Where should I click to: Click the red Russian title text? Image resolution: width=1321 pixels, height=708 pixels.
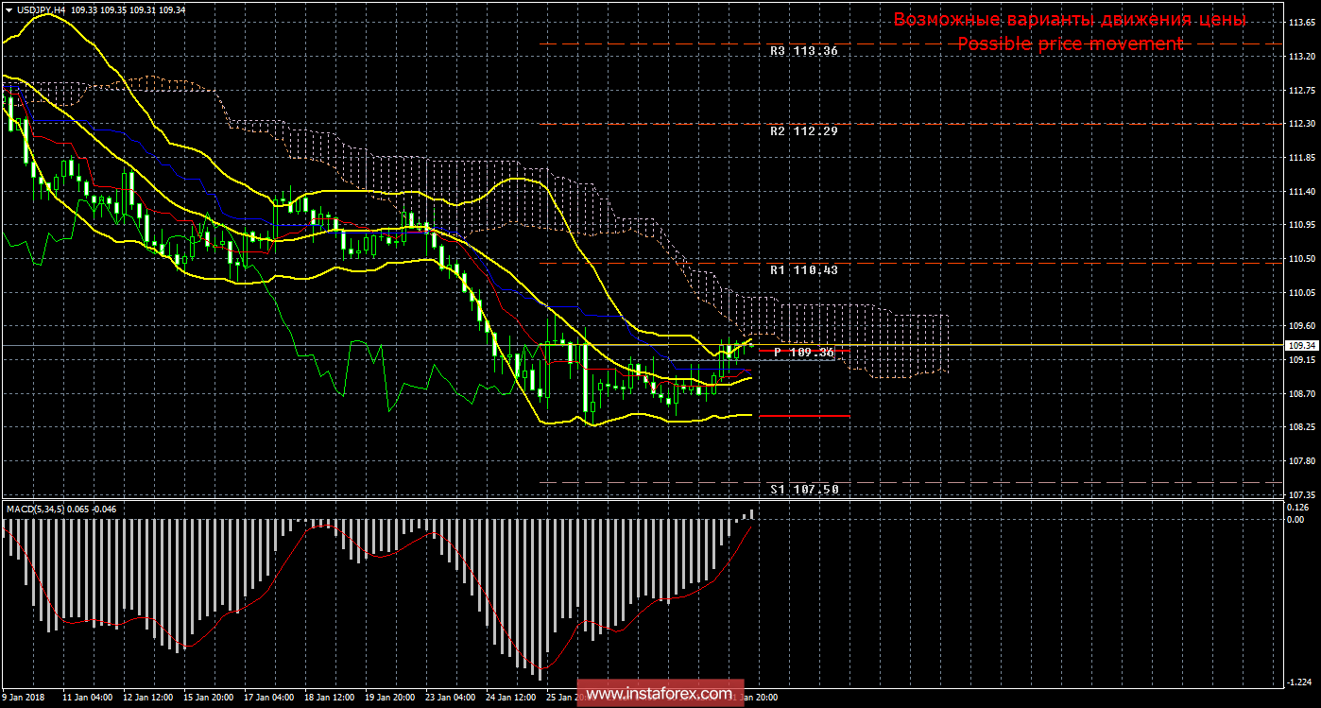click(x=1070, y=20)
